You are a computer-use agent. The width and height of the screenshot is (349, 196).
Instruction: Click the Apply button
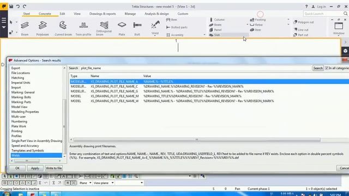[x=35, y=168]
